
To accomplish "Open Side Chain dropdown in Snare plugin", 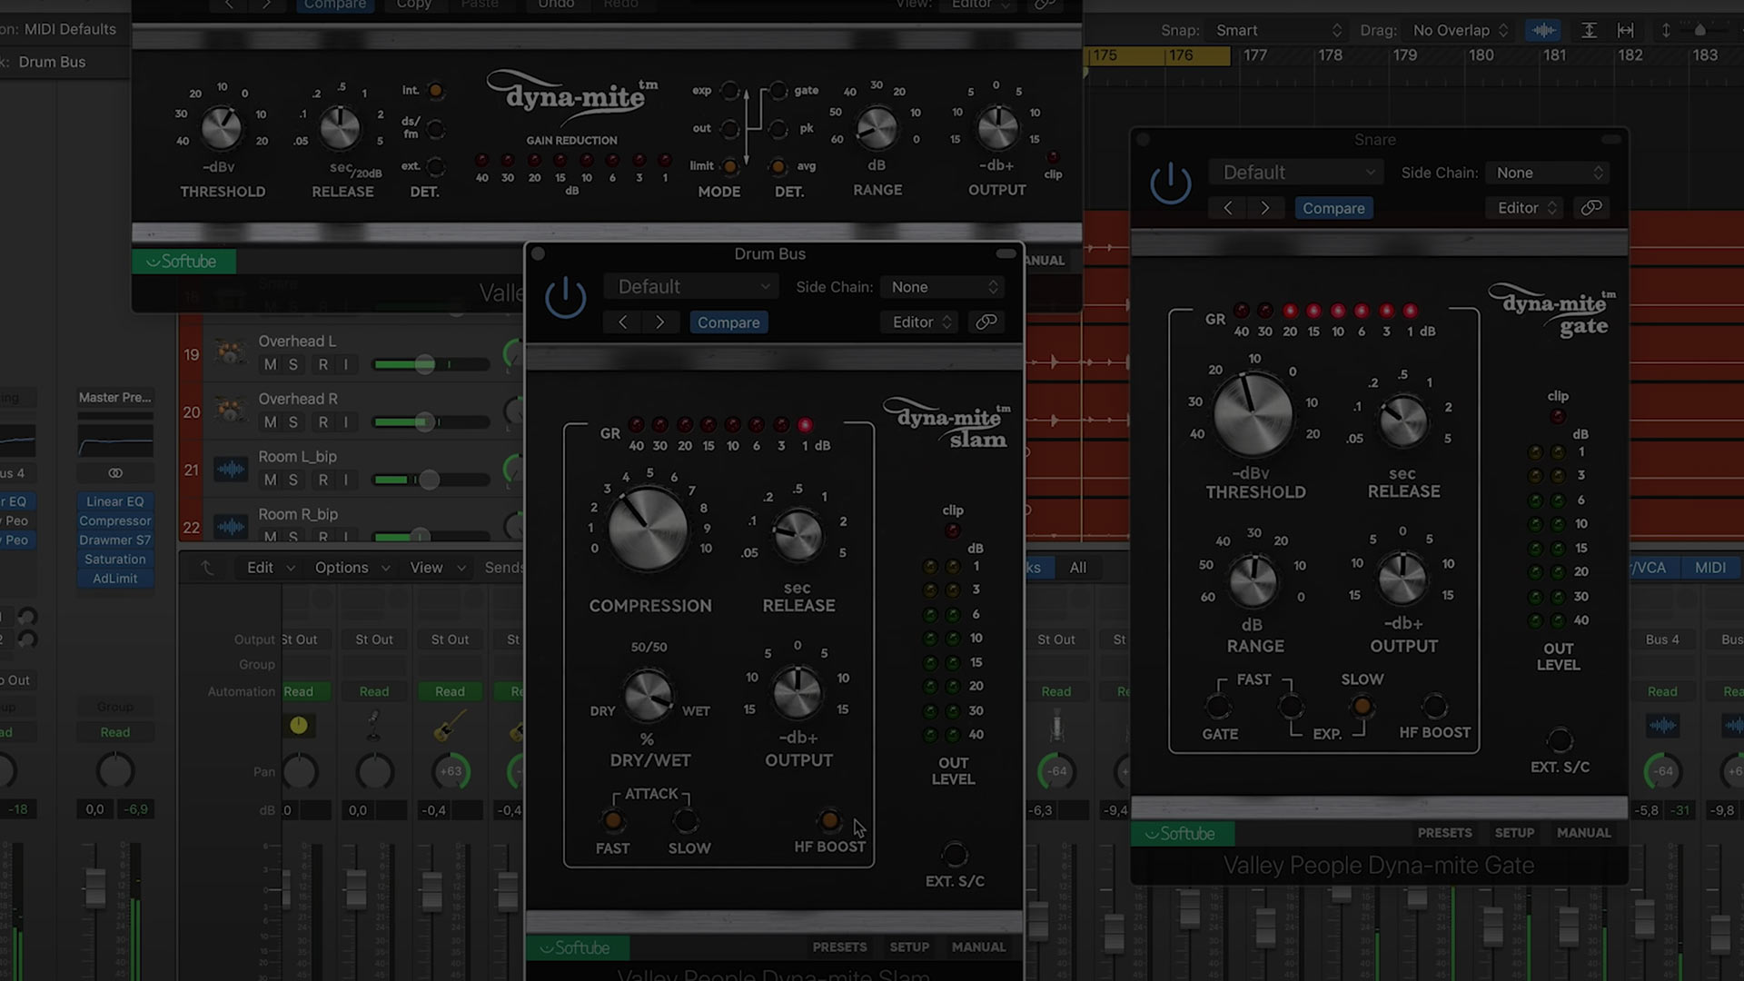I will 1549,173.
